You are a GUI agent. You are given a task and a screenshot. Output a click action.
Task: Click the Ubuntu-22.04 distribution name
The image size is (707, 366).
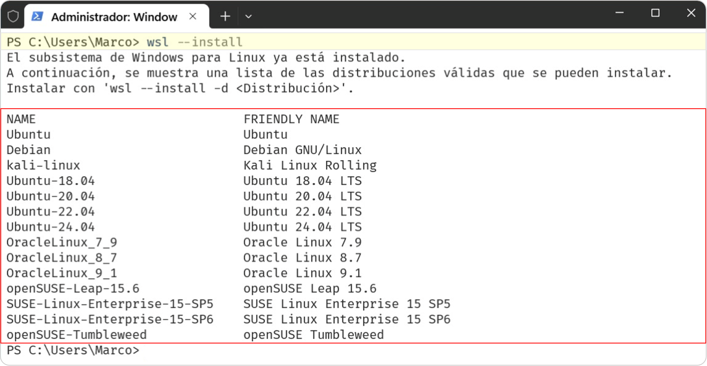pos(51,211)
